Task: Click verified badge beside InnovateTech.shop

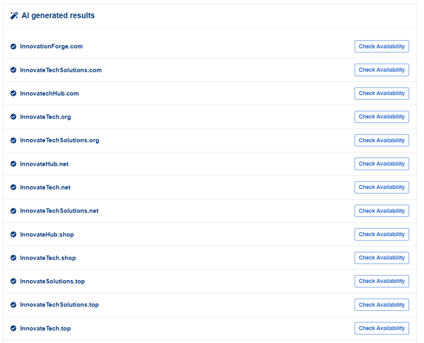Action: pos(13,258)
